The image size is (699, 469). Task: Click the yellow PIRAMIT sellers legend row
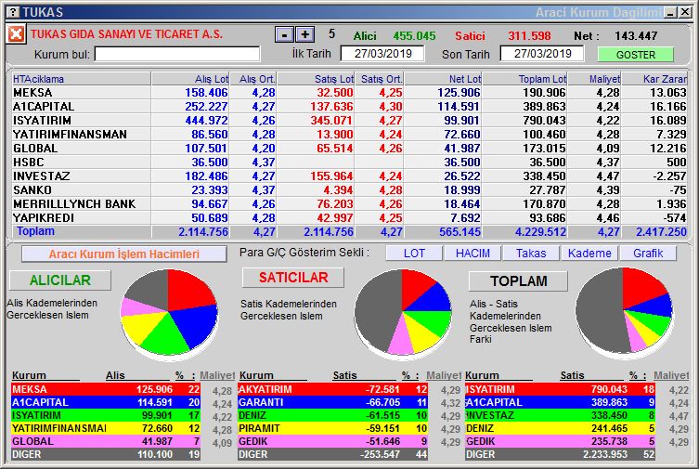point(333,428)
